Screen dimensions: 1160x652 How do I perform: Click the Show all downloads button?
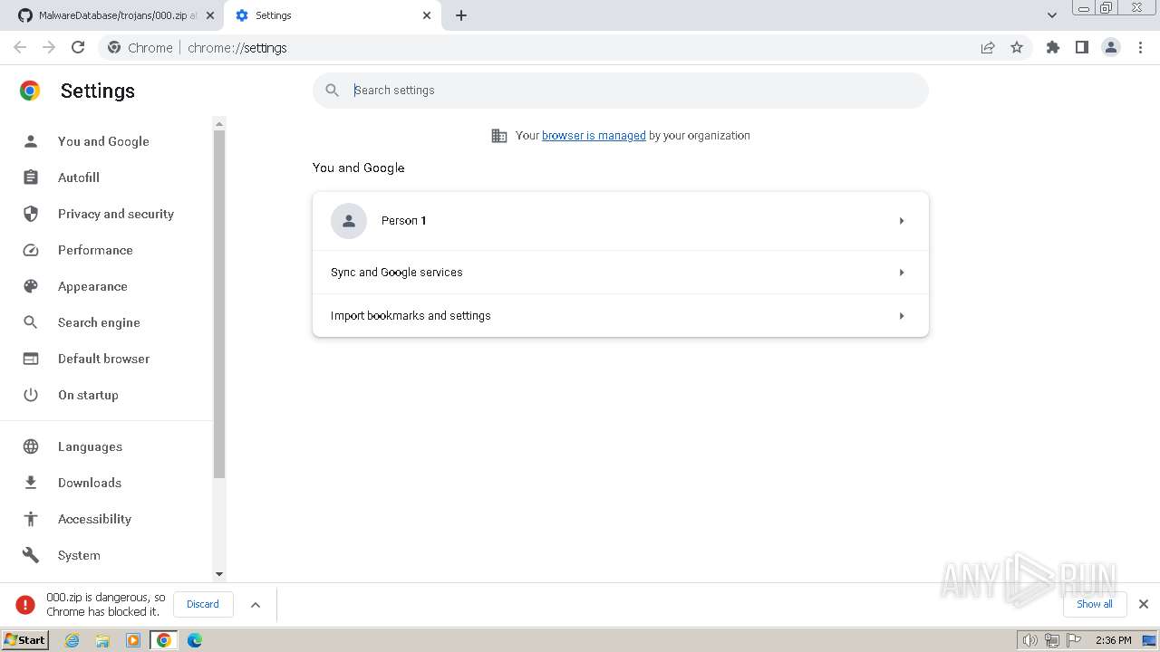point(1095,604)
